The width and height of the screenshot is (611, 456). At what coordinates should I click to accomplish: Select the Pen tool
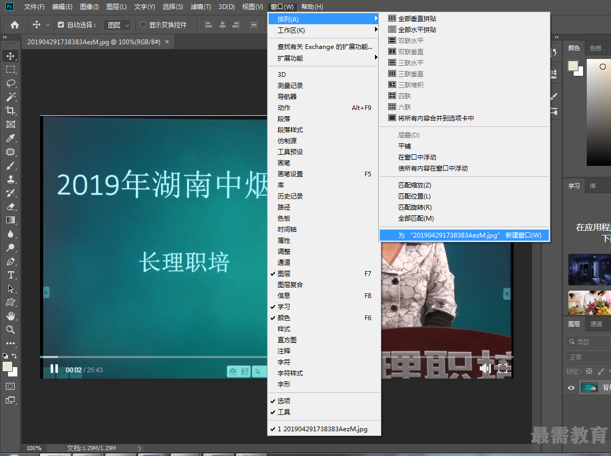[x=11, y=261]
